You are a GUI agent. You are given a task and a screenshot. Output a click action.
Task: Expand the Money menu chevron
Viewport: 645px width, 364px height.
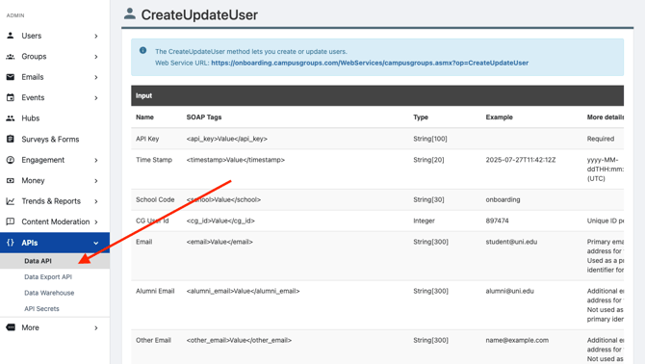(96, 181)
